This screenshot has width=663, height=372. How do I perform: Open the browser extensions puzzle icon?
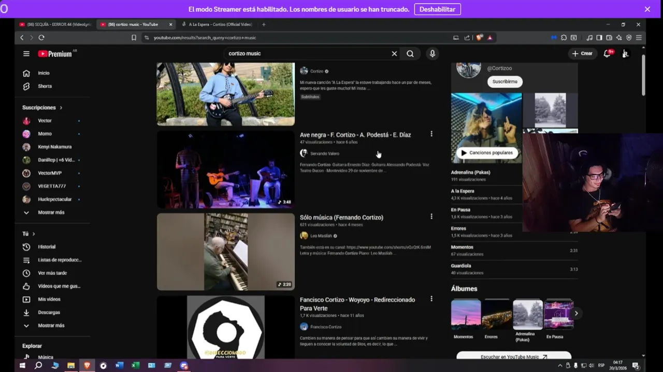point(564,38)
